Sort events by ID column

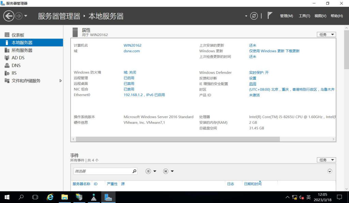tap(95, 184)
